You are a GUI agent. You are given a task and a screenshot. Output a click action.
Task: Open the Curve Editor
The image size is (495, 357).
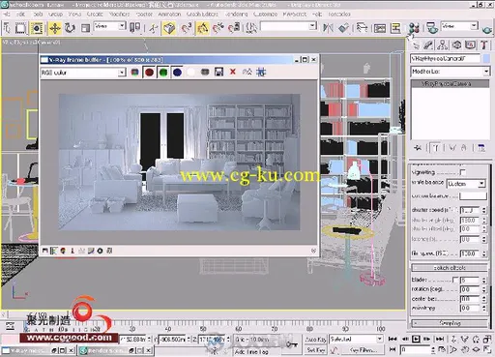(x=380, y=28)
